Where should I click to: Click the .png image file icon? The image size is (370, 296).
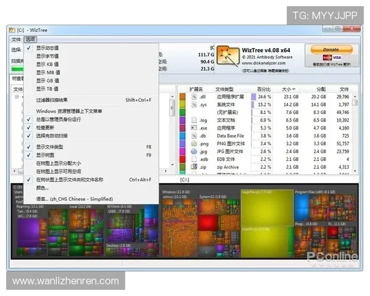click(x=194, y=144)
